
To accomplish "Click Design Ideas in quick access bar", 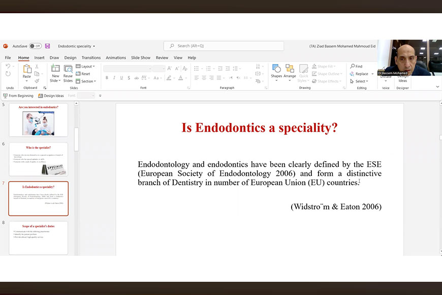I will pyautogui.click(x=51, y=96).
